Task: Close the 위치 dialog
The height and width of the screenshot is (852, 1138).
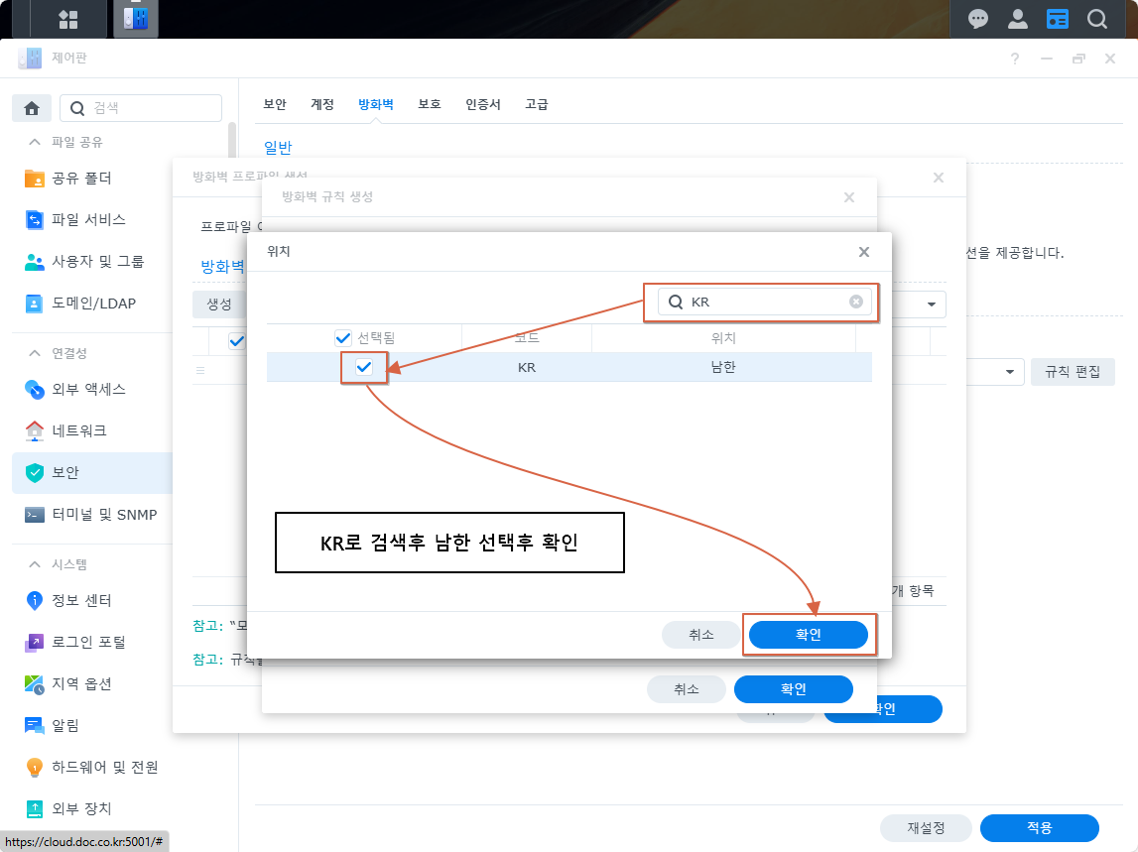Action: pyautogui.click(x=863, y=252)
